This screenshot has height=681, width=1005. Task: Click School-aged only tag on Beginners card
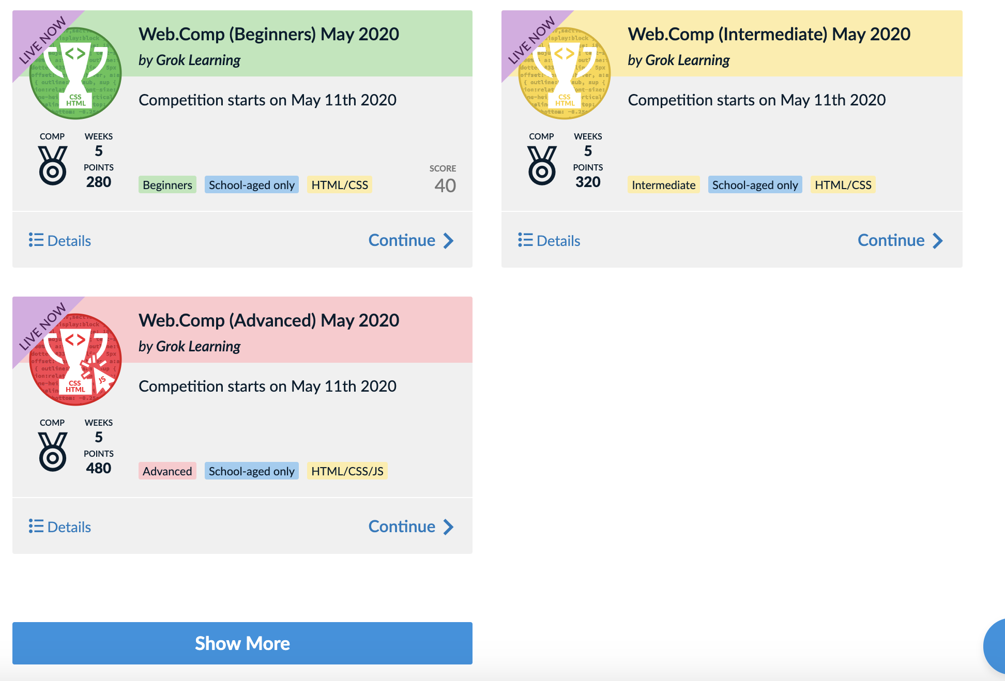pos(251,185)
